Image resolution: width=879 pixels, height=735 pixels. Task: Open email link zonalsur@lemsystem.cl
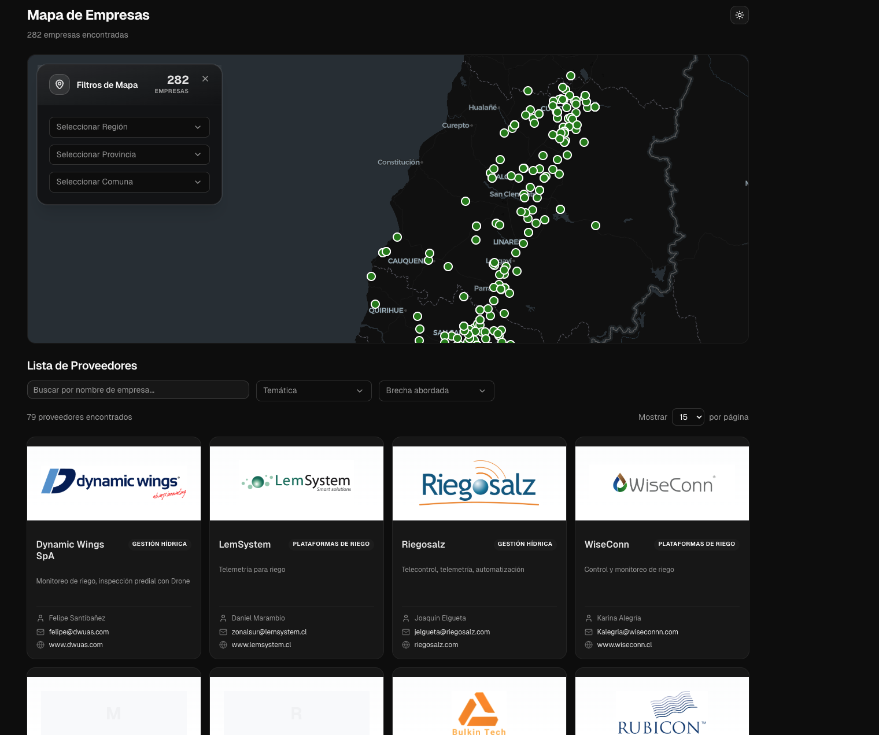coord(269,632)
